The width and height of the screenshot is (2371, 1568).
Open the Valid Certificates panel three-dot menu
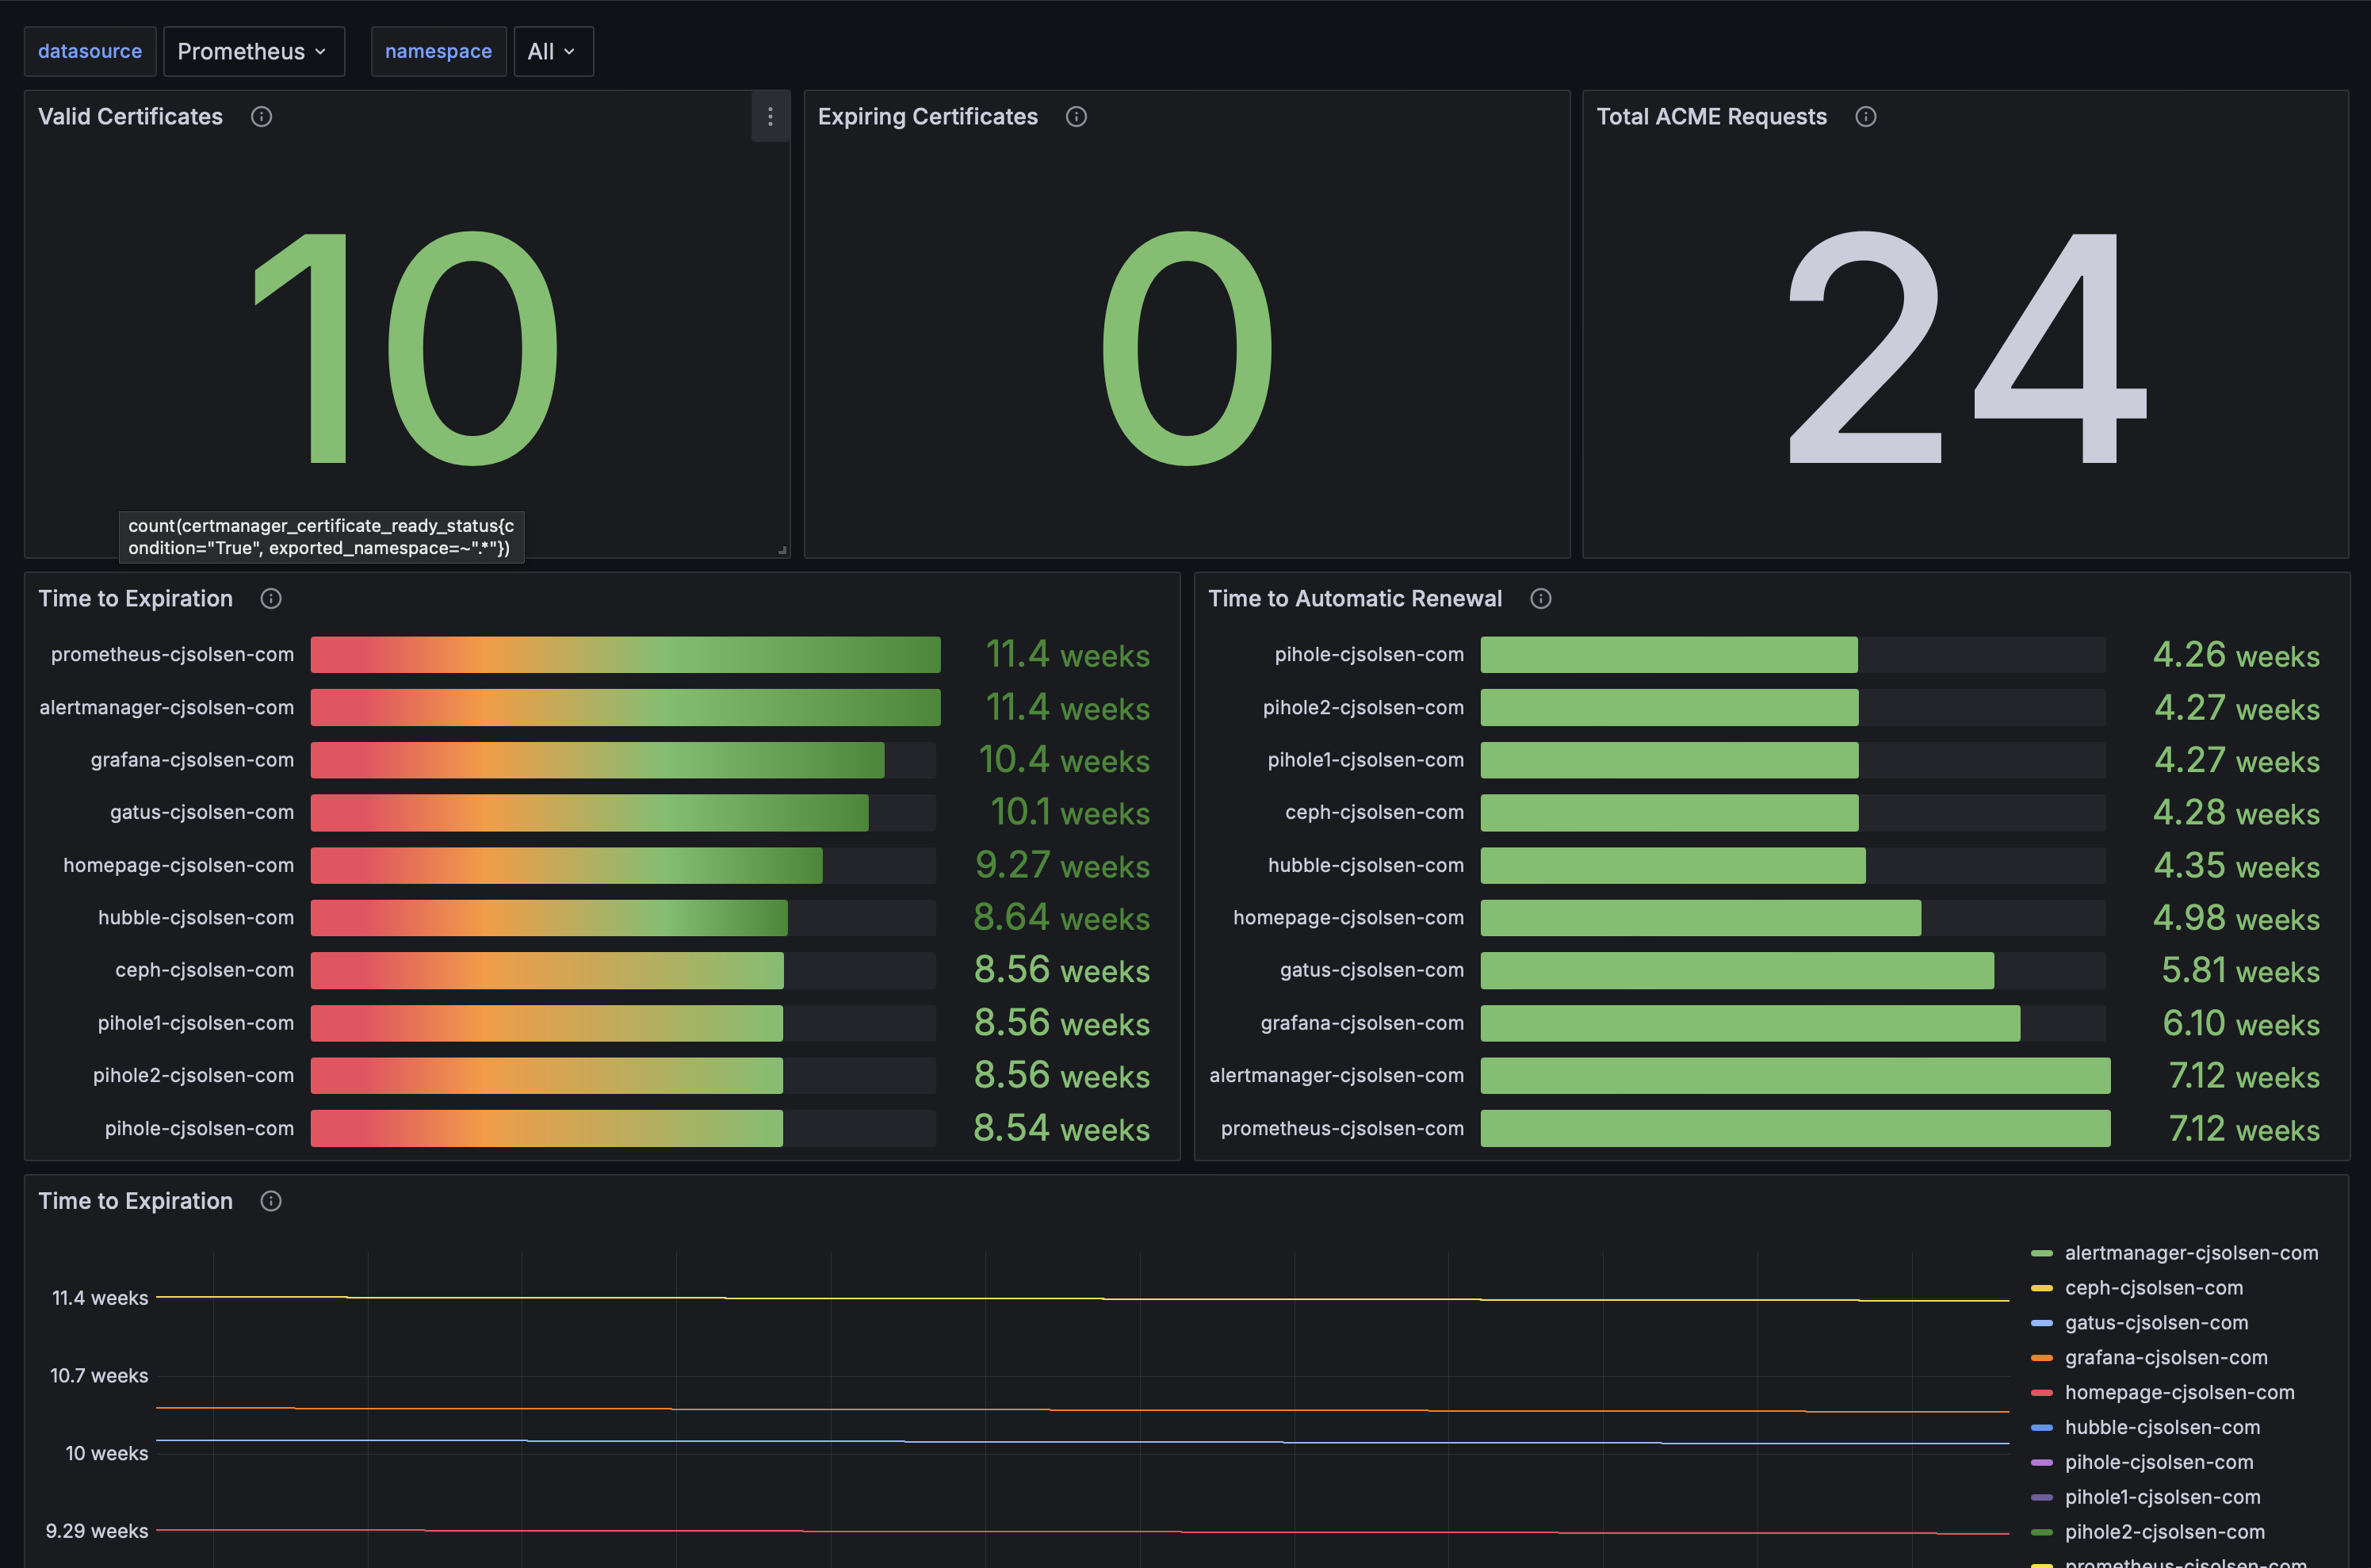click(x=770, y=117)
